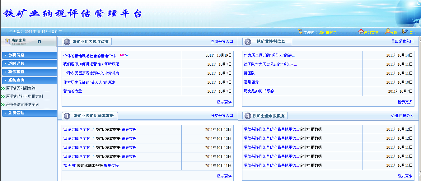
Task: Click the green arrows icon beside 经评估已补正申报案例
Action: coord(3,97)
